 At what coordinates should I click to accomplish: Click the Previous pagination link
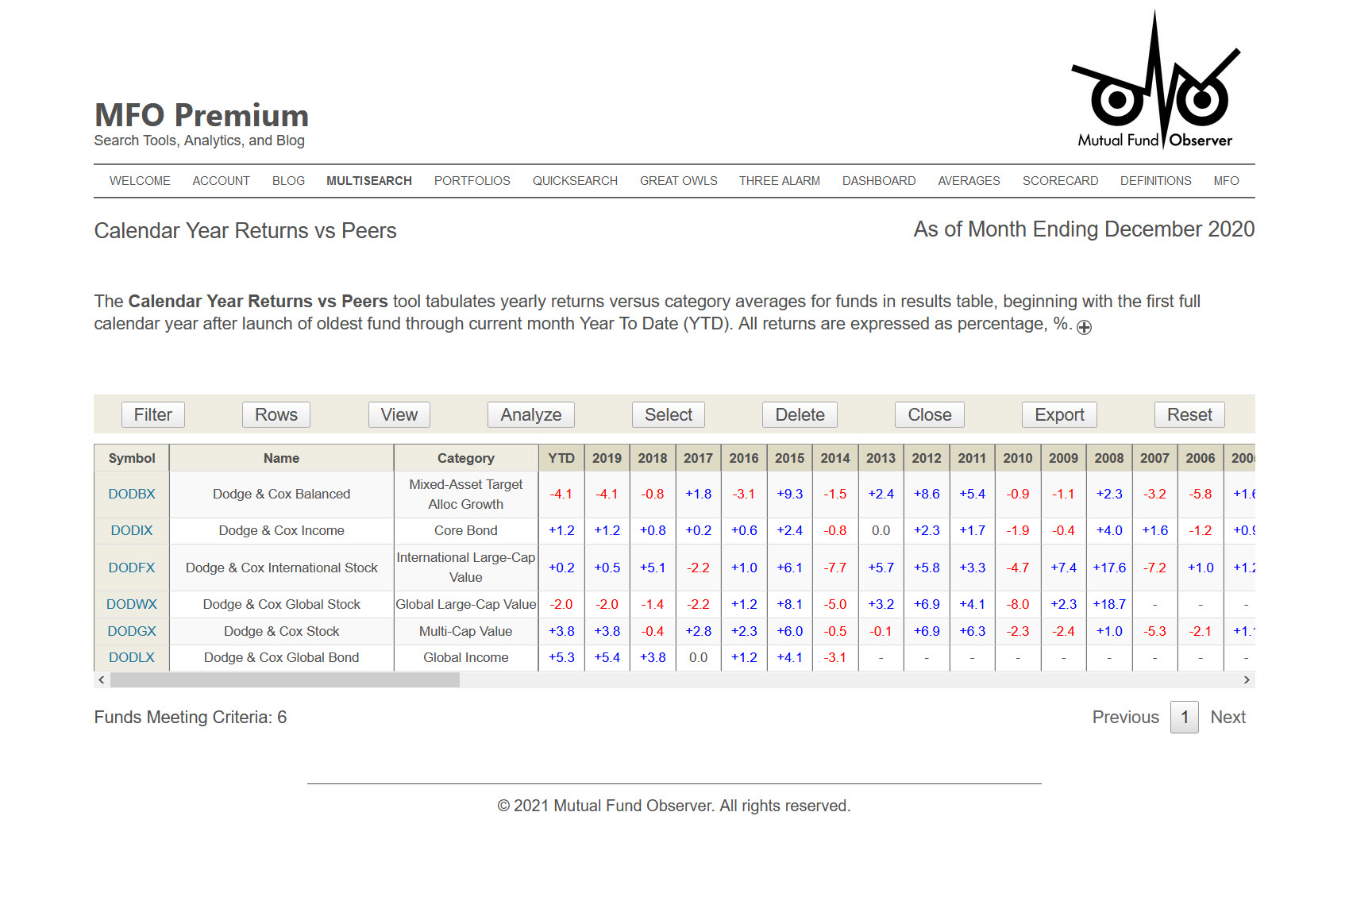point(1126,718)
